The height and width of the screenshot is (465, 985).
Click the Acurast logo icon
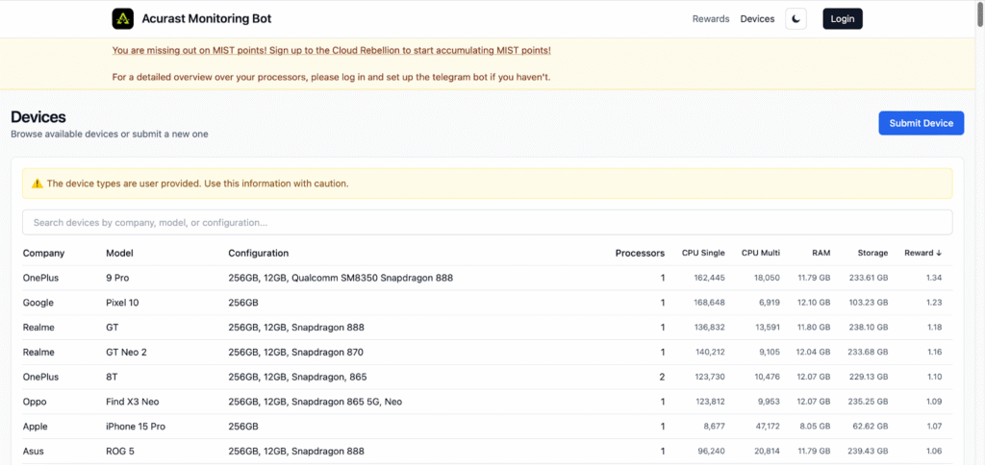tap(122, 19)
